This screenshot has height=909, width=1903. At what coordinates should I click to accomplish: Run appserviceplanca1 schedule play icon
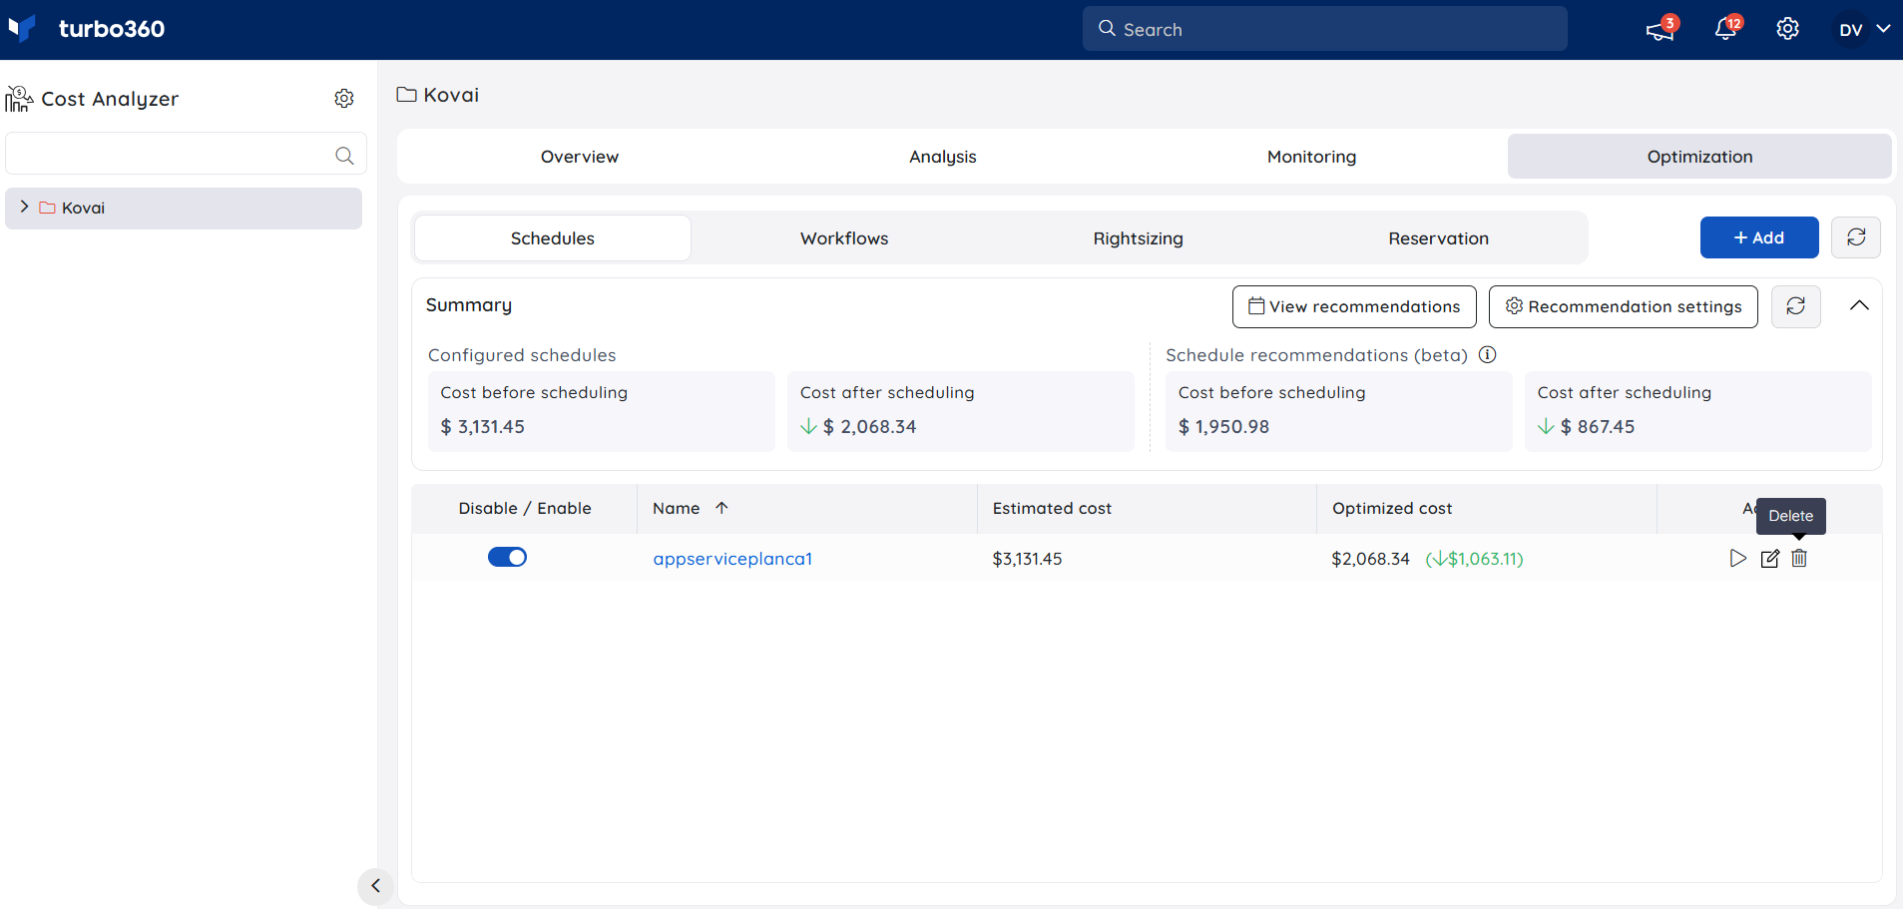(1737, 558)
